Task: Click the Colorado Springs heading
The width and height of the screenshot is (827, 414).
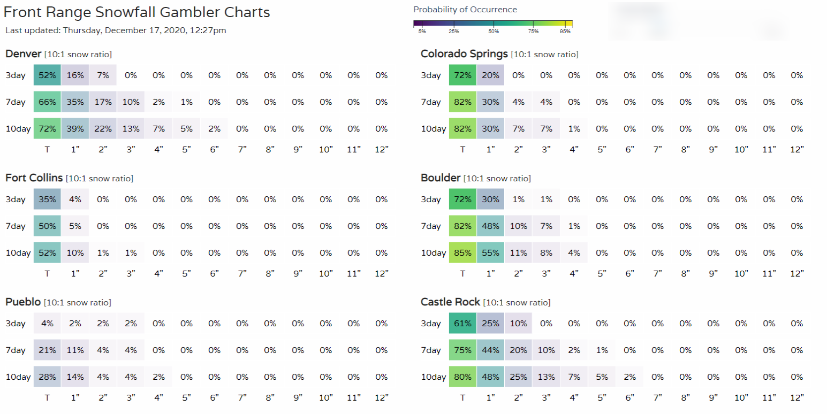Action: click(464, 54)
